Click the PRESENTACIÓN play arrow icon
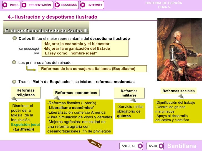 click(24, 5)
